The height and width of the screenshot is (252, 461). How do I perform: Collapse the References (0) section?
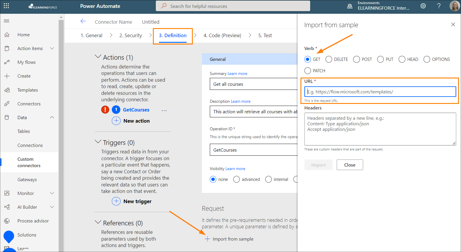click(x=98, y=222)
